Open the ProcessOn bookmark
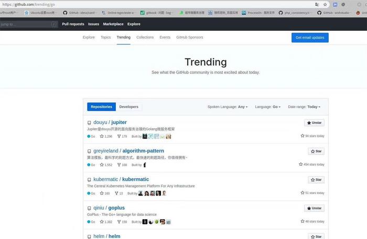 click(x=258, y=13)
